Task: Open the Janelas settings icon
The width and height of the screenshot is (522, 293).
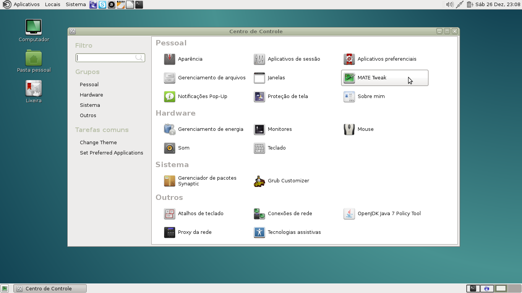Action: (x=259, y=78)
